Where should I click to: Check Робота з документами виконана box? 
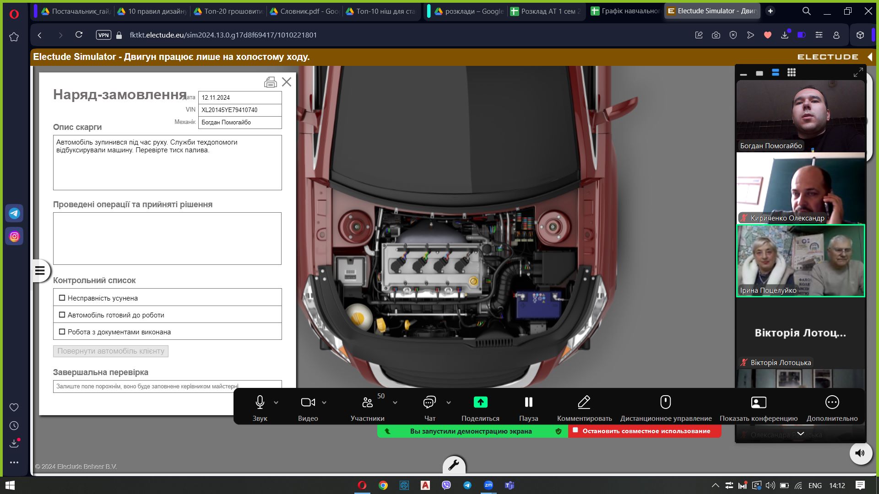[x=62, y=332]
